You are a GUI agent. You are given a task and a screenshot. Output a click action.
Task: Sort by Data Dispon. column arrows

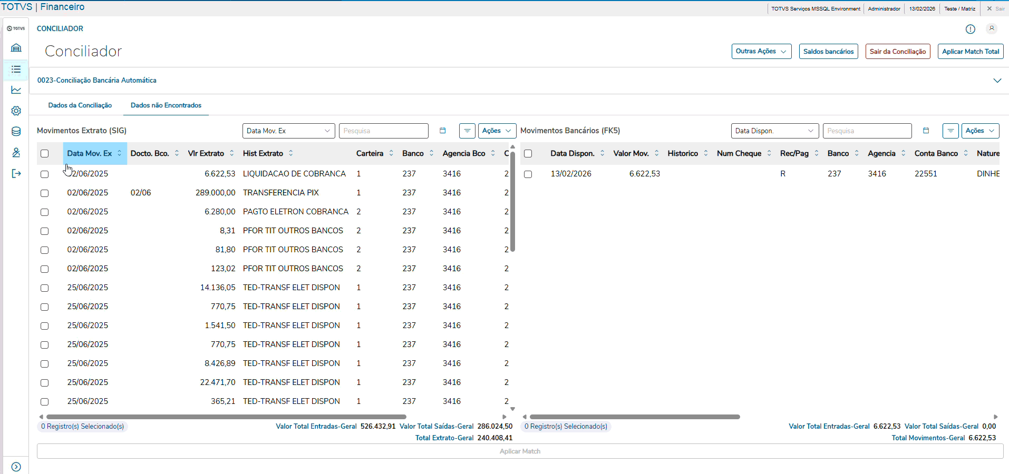coord(602,153)
